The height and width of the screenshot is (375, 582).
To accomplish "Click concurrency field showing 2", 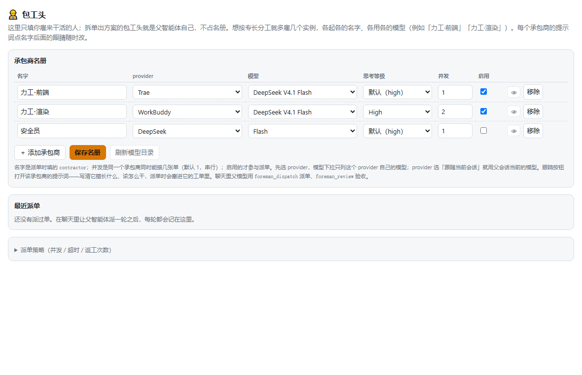I will [x=455, y=112].
